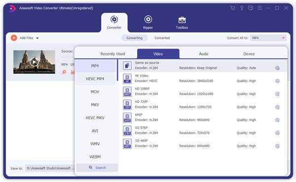
Task: Click the 640P preset icon
Action: pos(127,118)
